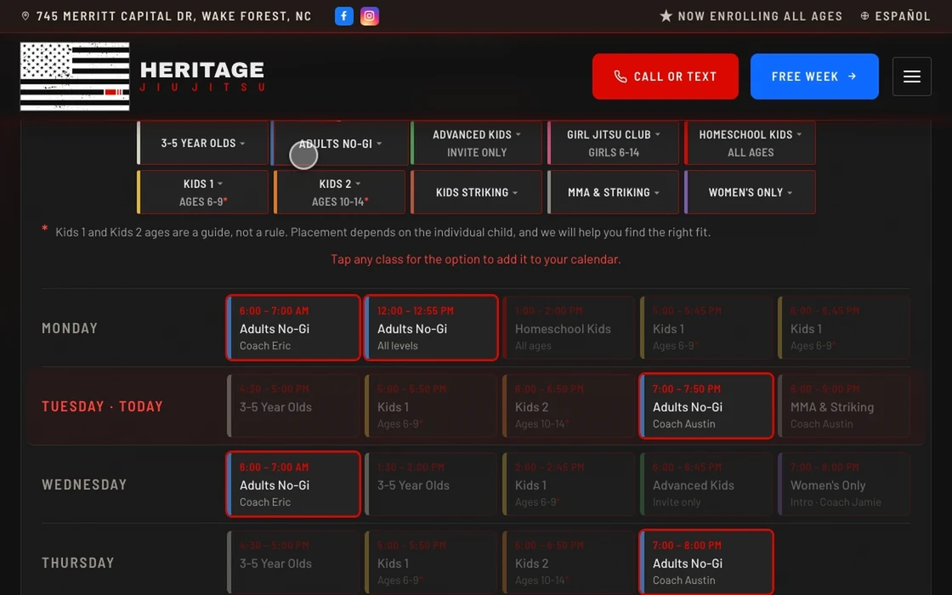Viewport: 952px width, 595px height.
Task: Expand the Girl Jitsu Club filter
Action: click(x=613, y=144)
